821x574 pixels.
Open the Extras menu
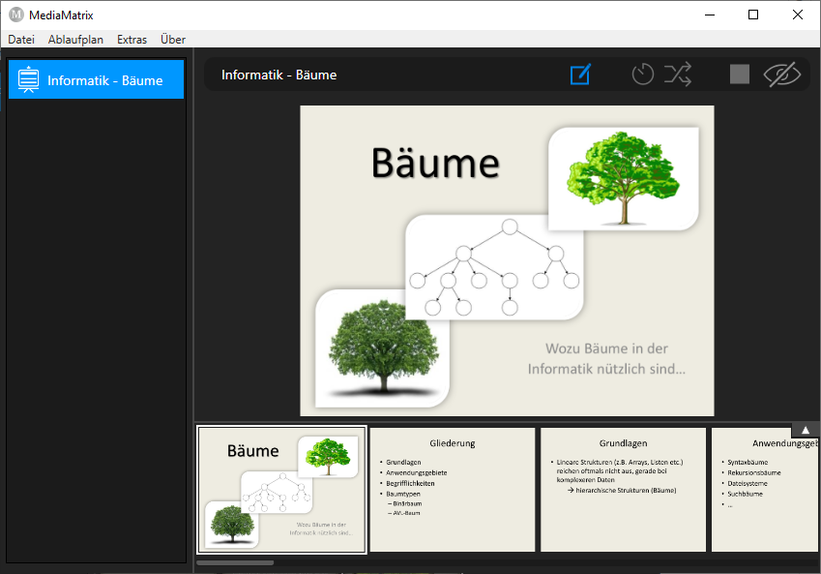point(132,40)
